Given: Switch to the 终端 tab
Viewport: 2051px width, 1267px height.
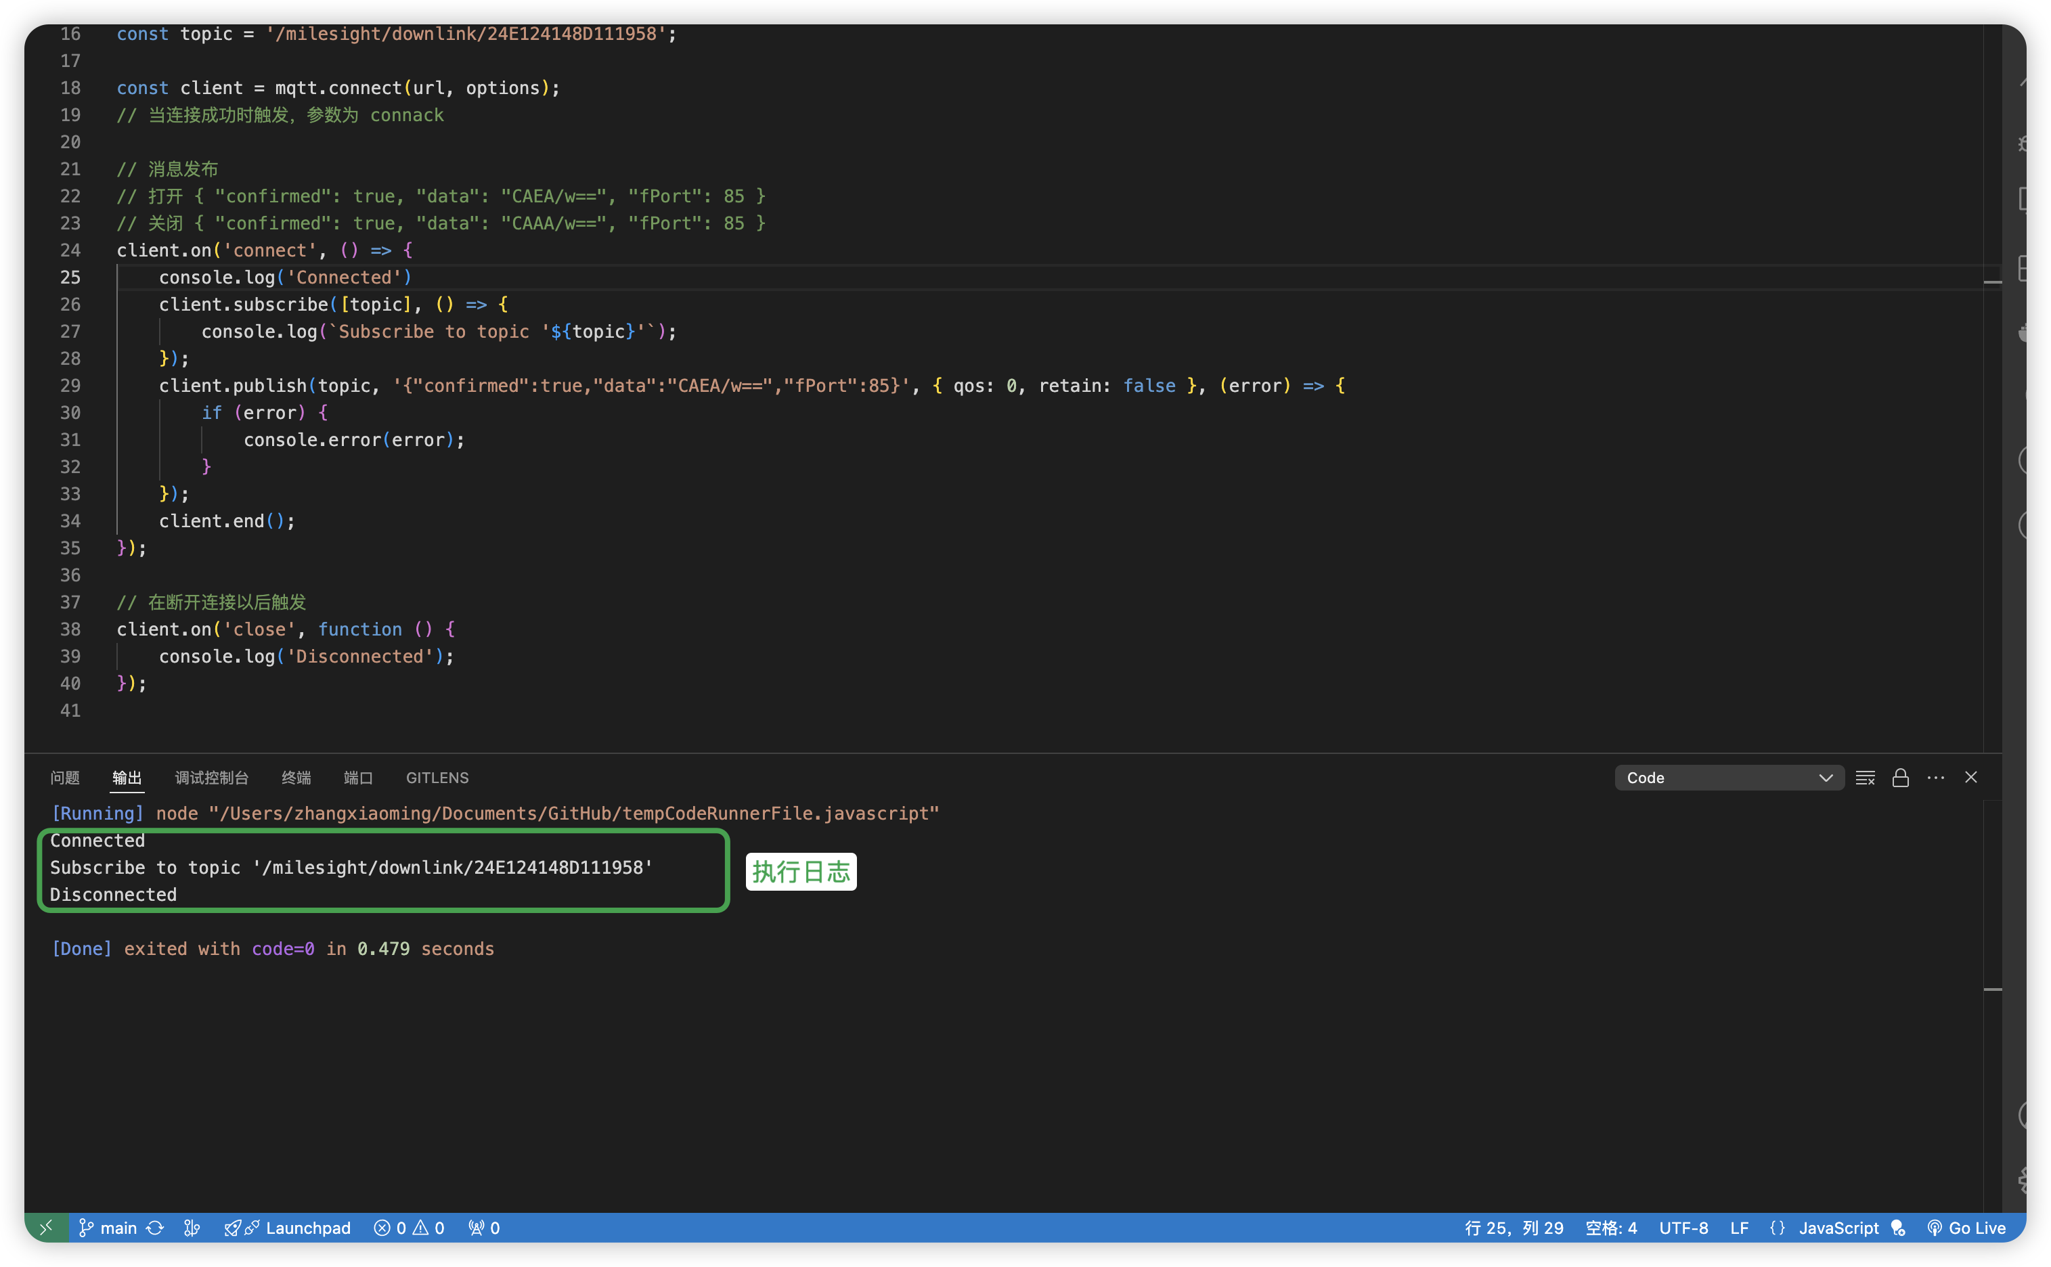Looking at the screenshot, I should point(296,778).
